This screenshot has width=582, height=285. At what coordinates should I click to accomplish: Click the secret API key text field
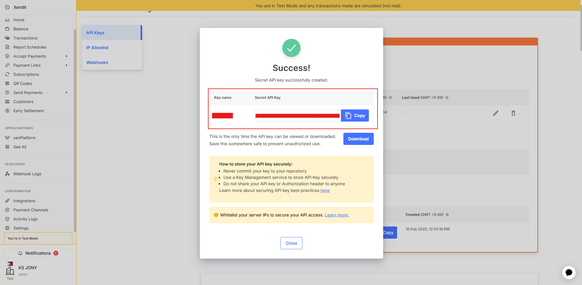(x=298, y=116)
